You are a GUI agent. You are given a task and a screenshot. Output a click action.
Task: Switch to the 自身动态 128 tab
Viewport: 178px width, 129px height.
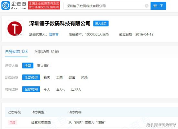coord(17,52)
